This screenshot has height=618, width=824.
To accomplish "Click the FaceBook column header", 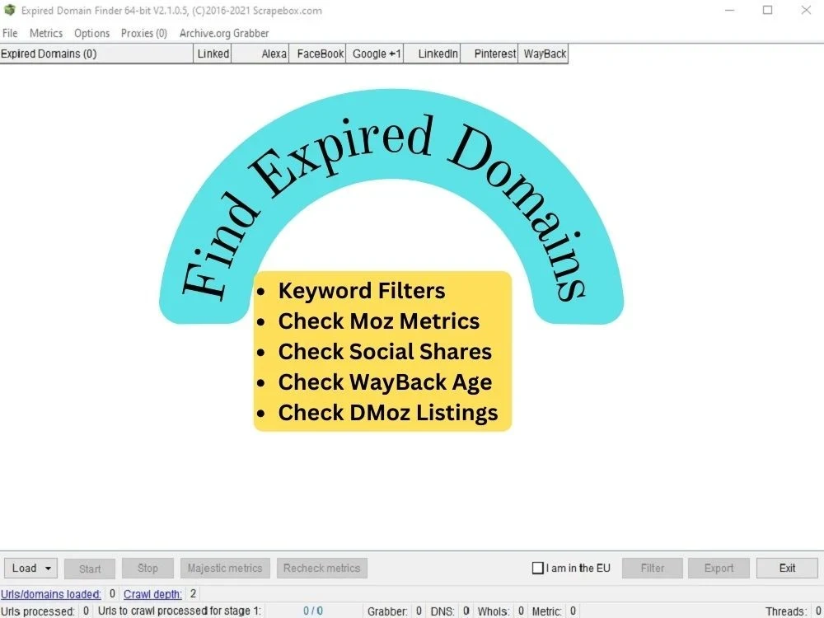I will pos(317,54).
